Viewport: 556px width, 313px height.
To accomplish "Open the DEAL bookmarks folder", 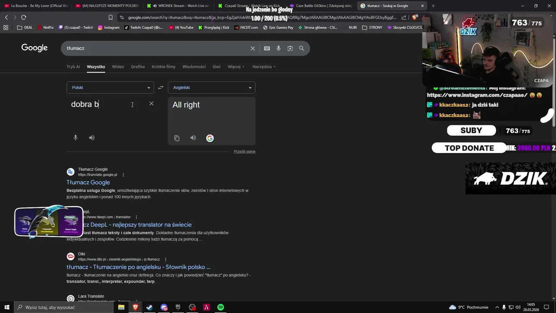I will [25, 27].
